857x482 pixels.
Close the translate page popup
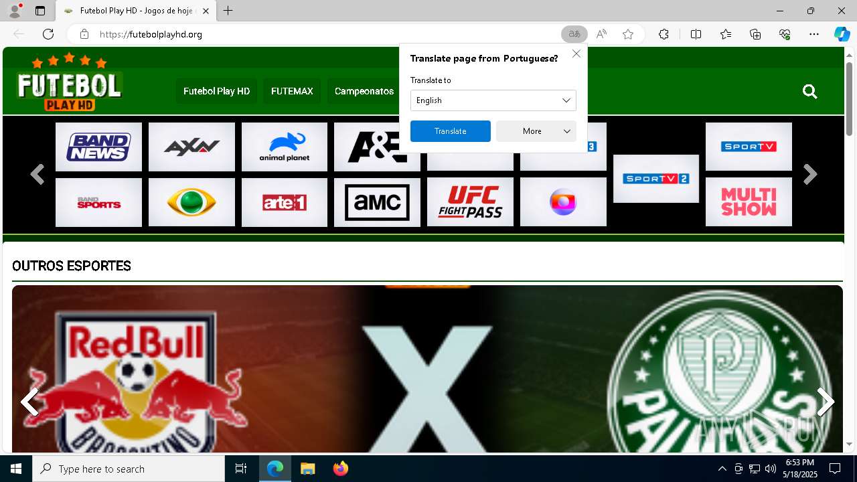(x=576, y=54)
